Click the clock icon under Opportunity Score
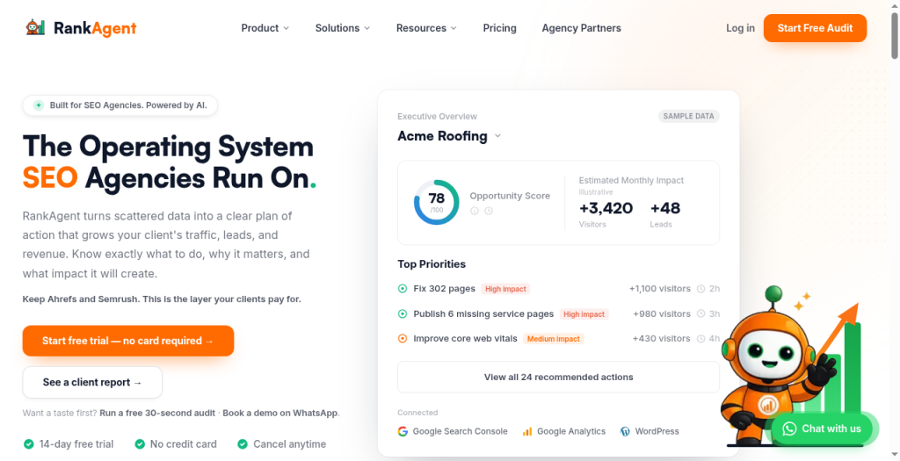 (489, 211)
